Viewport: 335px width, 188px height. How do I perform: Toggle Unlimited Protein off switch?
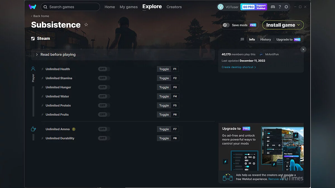click(104, 106)
